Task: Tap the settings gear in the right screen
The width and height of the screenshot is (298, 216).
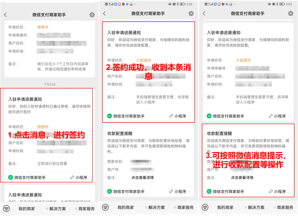Action: coord(291,13)
